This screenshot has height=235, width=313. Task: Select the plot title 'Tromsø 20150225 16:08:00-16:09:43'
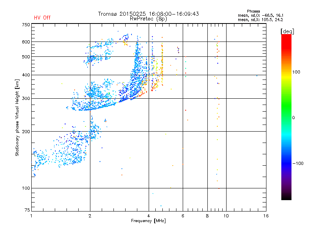(x=148, y=14)
